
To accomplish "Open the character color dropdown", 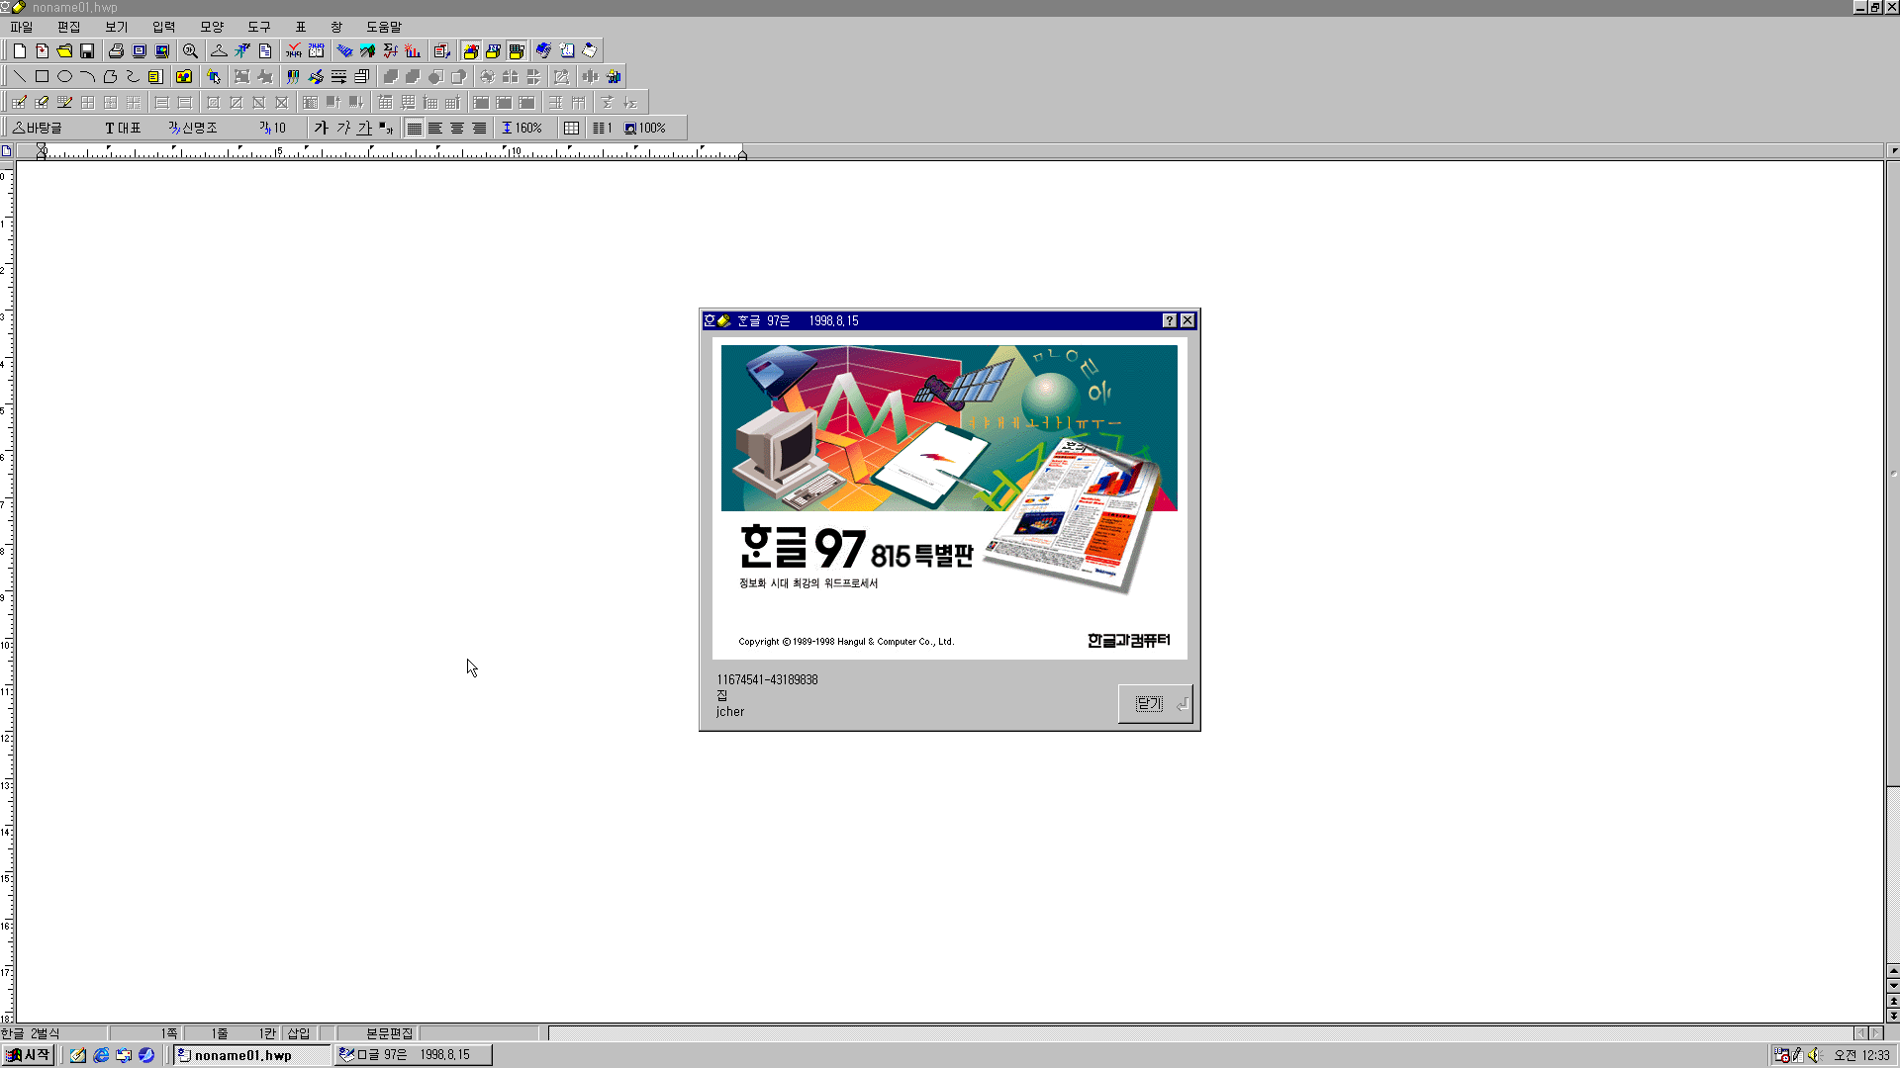I will point(387,128).
